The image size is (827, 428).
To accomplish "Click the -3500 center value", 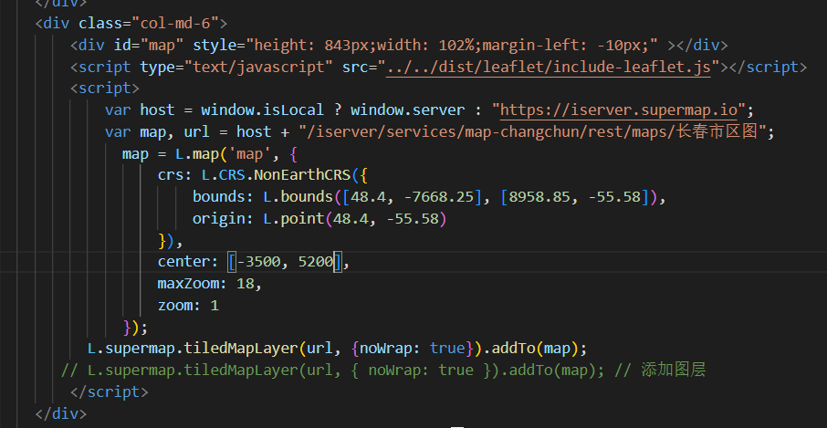I will coord(258,261).
